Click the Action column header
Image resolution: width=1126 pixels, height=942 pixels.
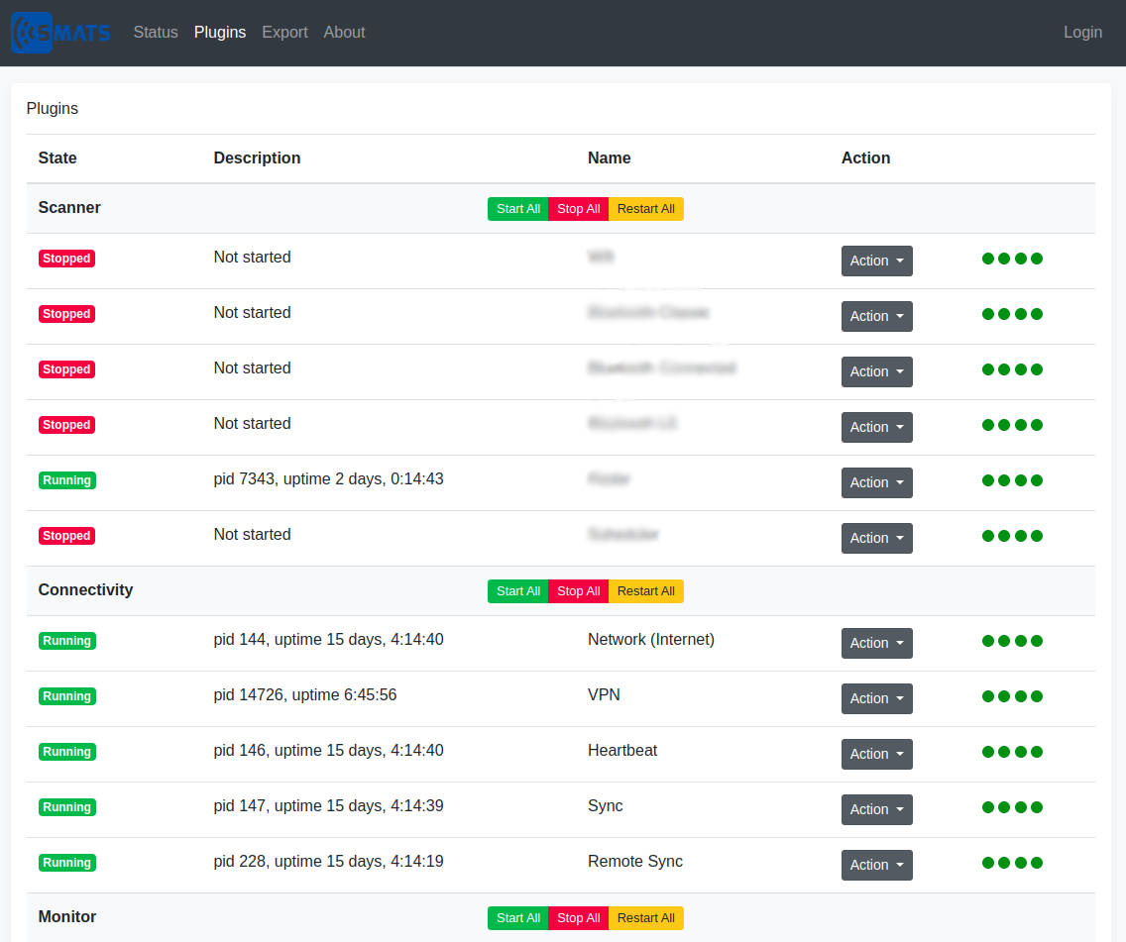865,157
